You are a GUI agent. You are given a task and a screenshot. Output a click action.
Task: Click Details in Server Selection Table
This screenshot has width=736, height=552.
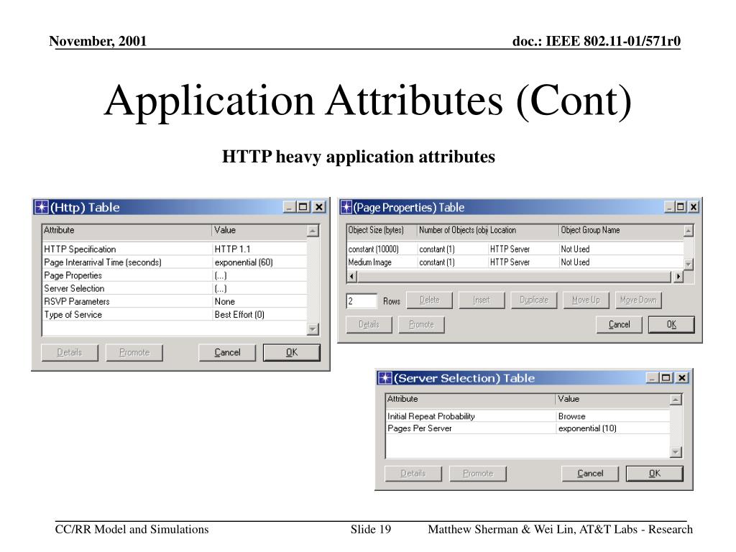click(413, 474)
